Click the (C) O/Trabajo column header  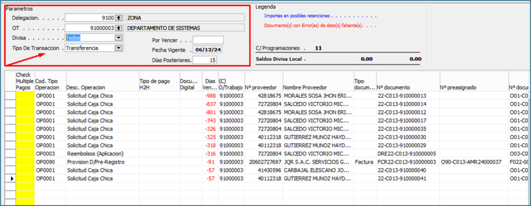[x=231, y=81]
